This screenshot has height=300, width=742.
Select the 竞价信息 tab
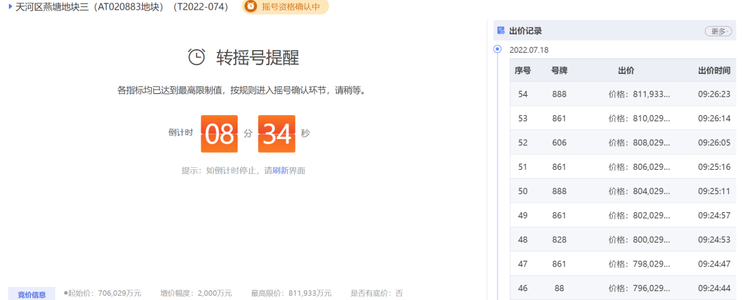coord(32,295)
